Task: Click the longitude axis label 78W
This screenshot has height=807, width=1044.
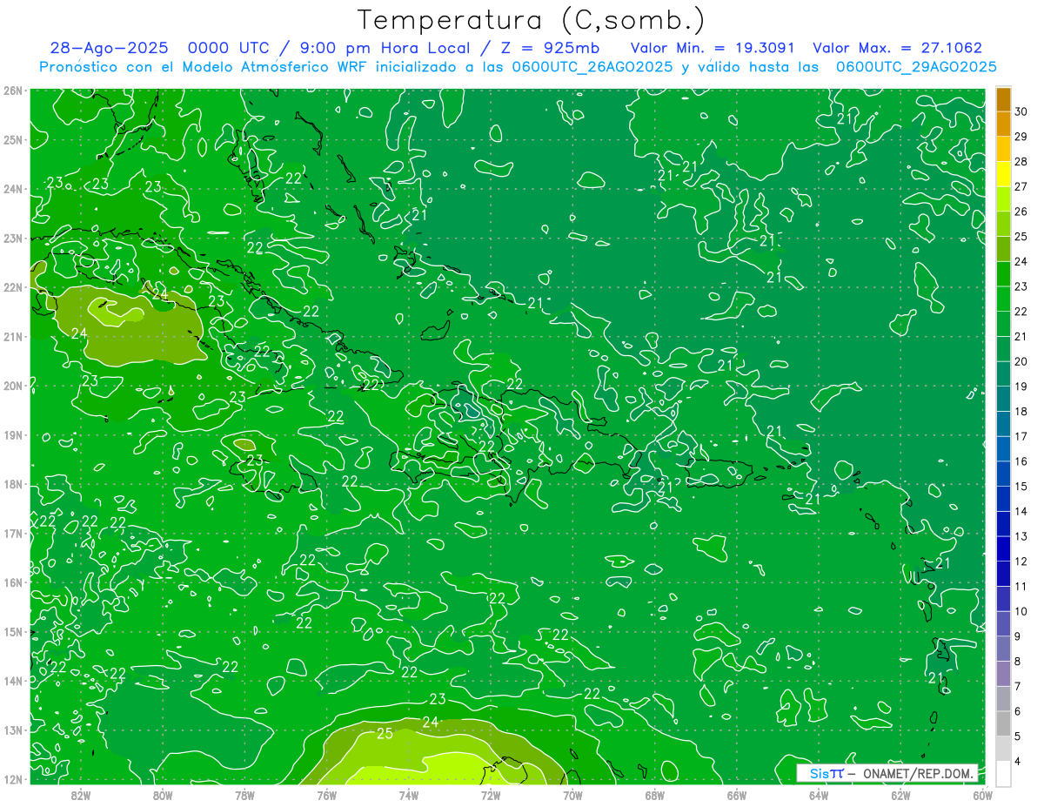Action: tap(244, 795)
